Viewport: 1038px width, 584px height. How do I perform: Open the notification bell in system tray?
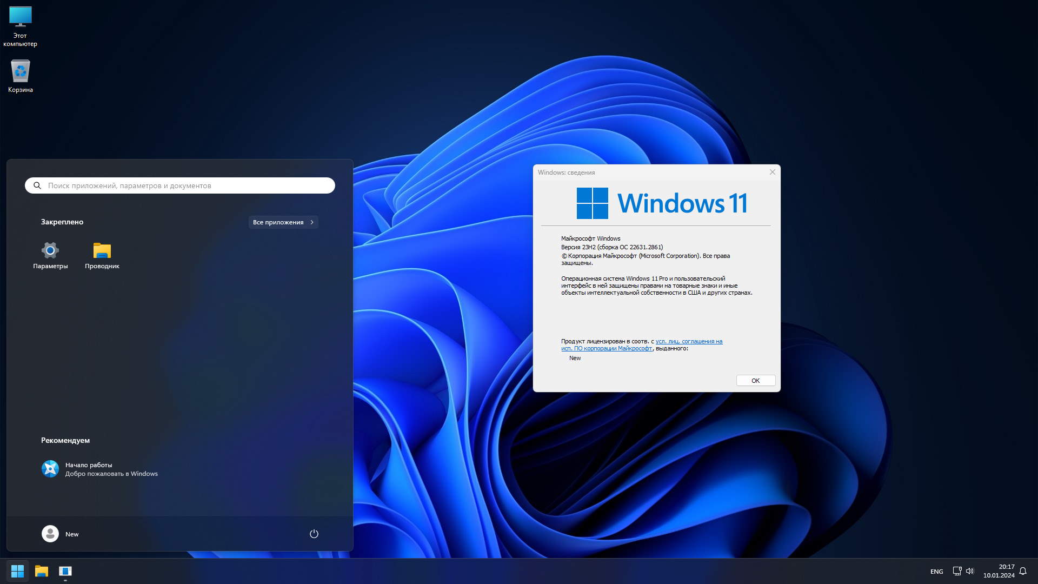click(x=1023, y=571)
